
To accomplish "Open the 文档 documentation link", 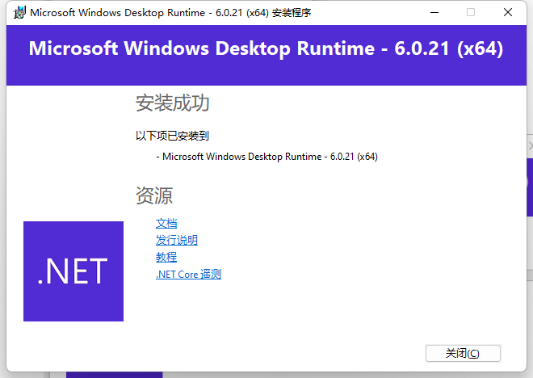I will [166, 223].
